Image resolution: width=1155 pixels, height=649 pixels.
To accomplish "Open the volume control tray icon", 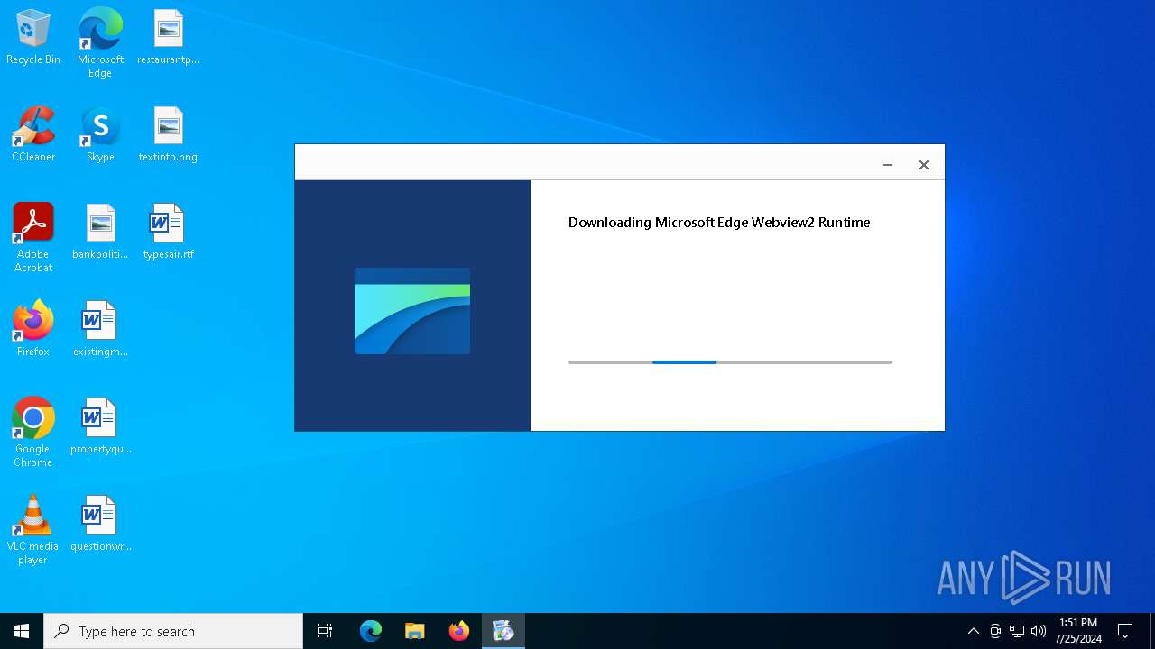I will pyautogui.click(x=1039, y=631).
